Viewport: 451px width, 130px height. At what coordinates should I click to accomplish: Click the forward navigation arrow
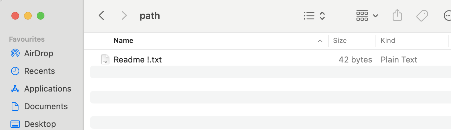[x=124, y=15]
